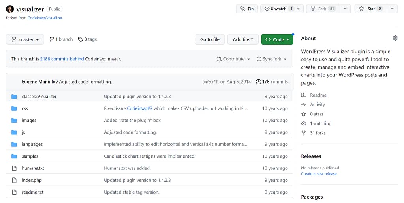Click the folder icon beside images

point(14,120)
